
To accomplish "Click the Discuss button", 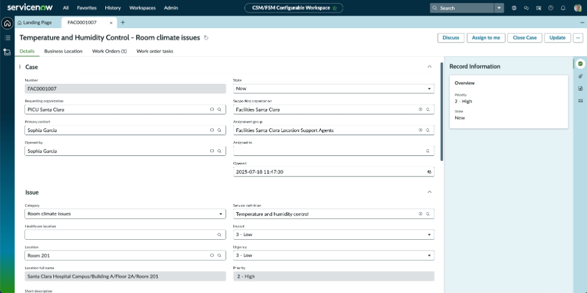I will pos(451,38).
